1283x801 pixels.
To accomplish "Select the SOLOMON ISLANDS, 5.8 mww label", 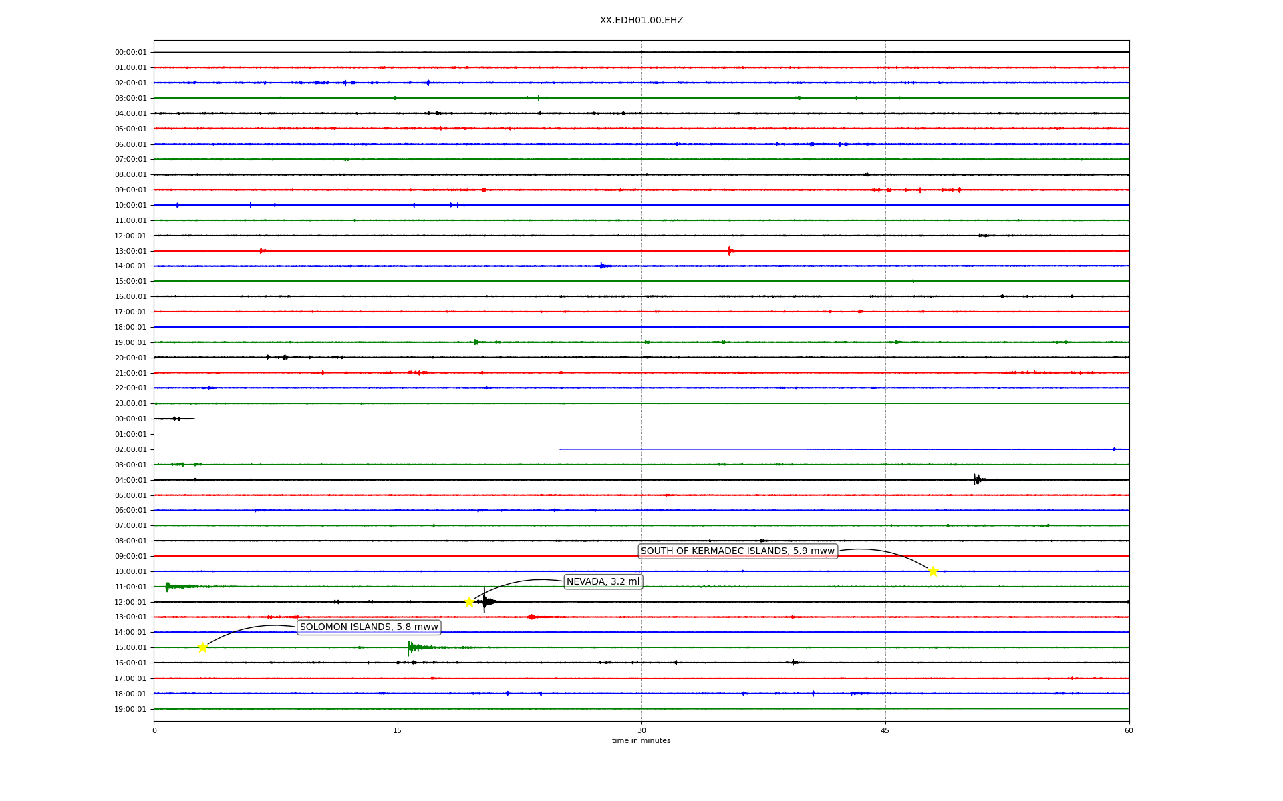I will (369, 627).
